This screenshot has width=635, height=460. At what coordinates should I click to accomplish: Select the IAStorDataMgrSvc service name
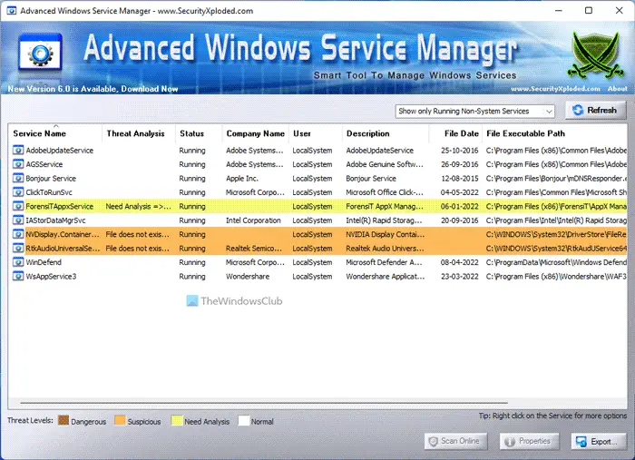click(x=55, y=220)
